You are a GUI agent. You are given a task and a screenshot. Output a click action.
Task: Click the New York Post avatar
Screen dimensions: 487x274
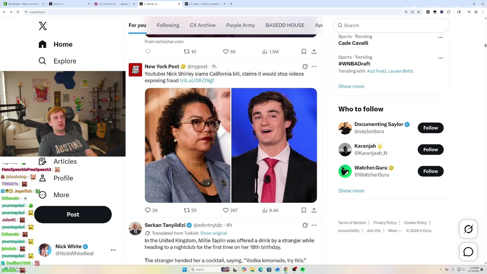(135, 70)
